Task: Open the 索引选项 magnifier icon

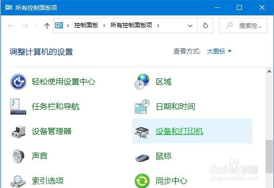Action: [18, 182]
